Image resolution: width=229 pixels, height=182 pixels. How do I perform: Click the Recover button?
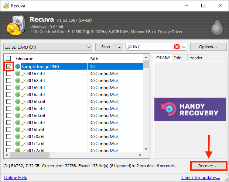click(x=209, y=166)
